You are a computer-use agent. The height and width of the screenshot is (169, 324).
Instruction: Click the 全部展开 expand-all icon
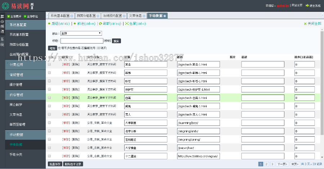8,17
